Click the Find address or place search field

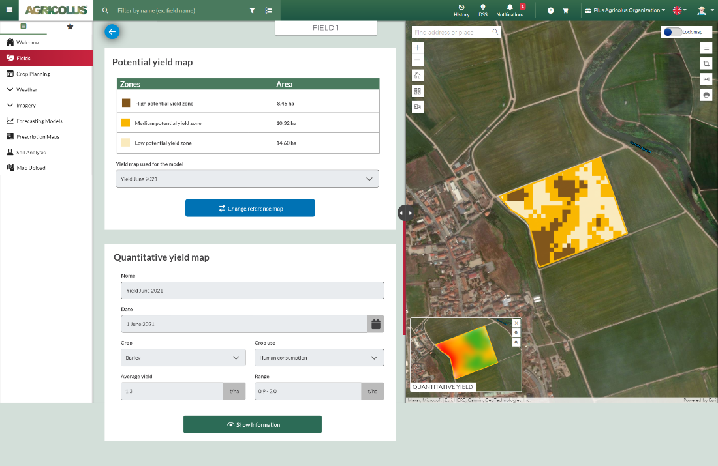(x=450, y=31)
